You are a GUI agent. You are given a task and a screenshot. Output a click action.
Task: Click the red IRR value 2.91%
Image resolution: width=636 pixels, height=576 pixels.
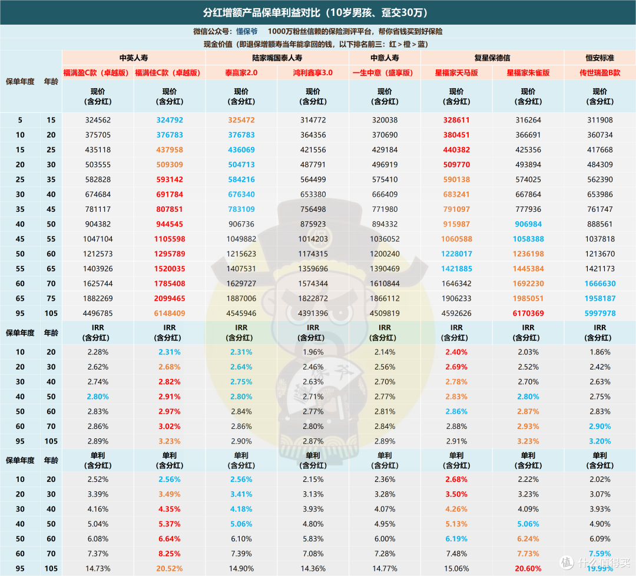pos(170,397)
